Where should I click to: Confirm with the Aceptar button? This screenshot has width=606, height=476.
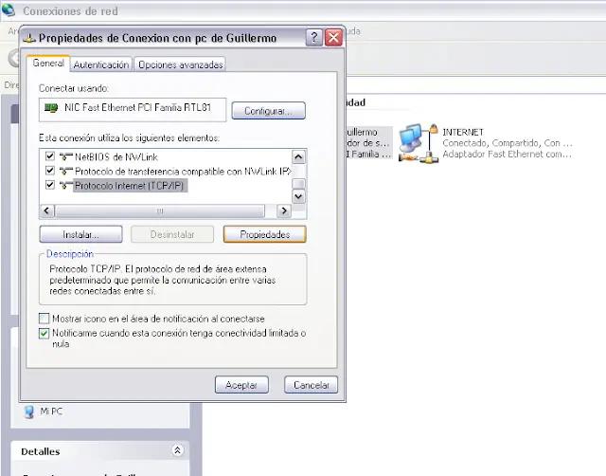pyautogui.click(x=241, y=385)
